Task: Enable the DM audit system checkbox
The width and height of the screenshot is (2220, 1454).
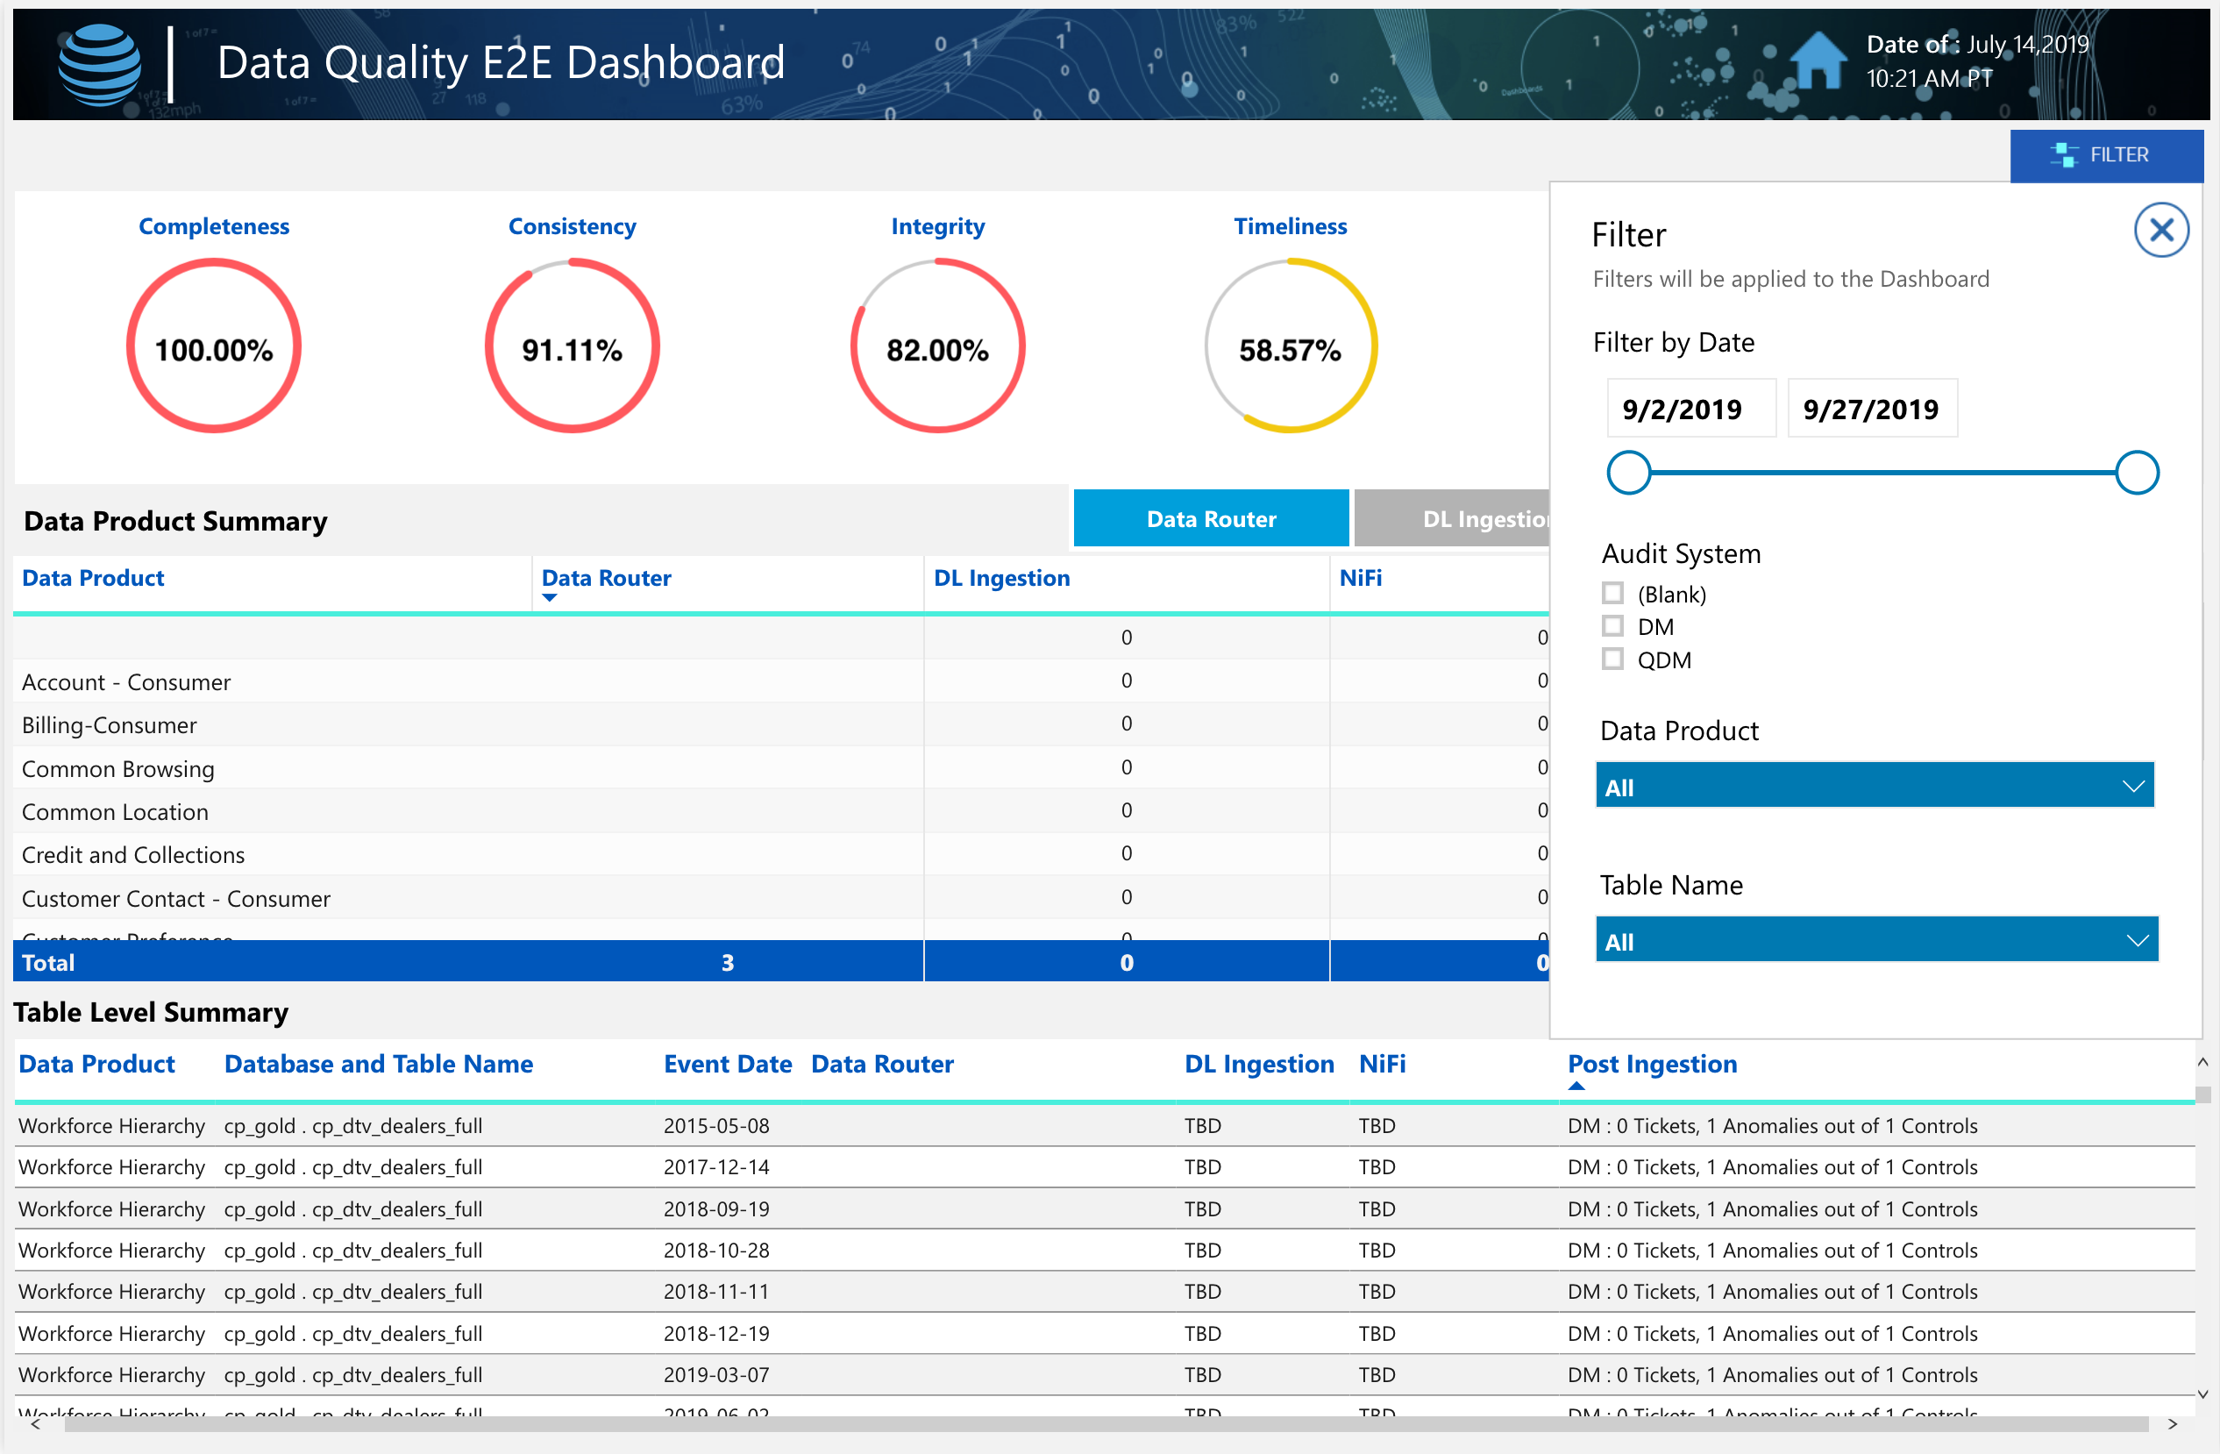Action: coord(1612,626)
